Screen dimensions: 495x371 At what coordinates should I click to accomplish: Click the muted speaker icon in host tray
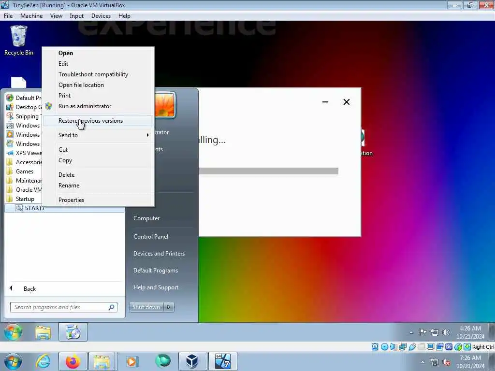coord(446,362)
